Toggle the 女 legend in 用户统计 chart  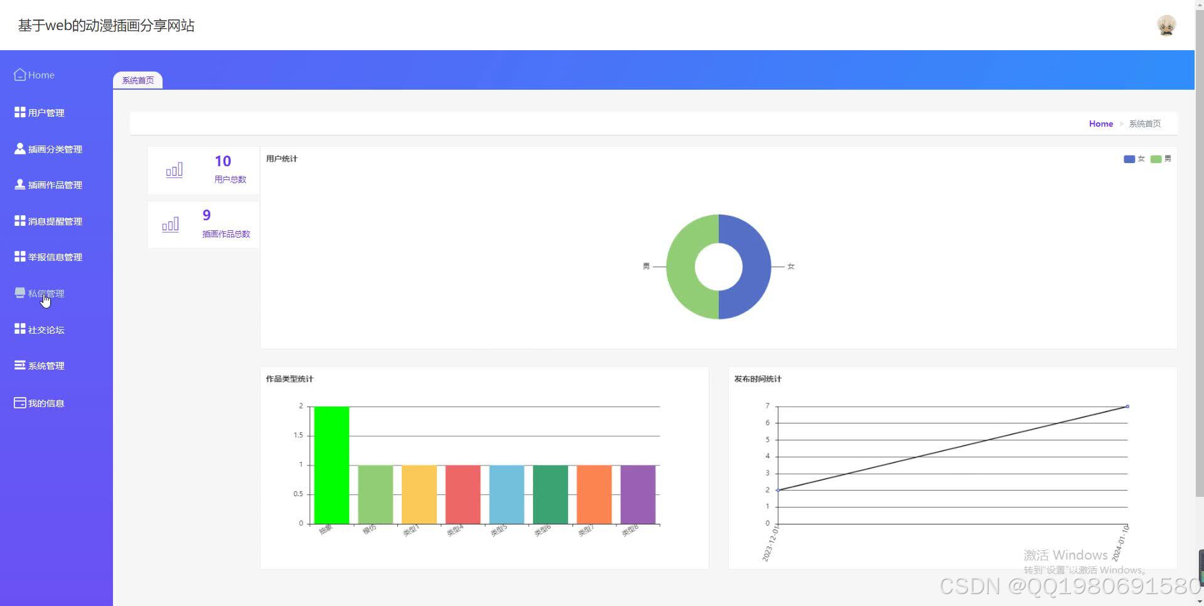[x=1134, y=159]
